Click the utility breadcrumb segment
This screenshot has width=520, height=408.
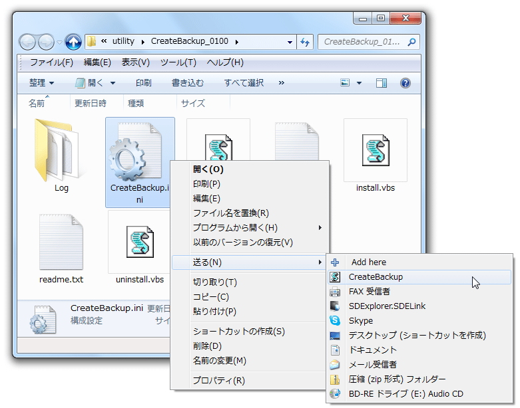[x=123, y=41]
